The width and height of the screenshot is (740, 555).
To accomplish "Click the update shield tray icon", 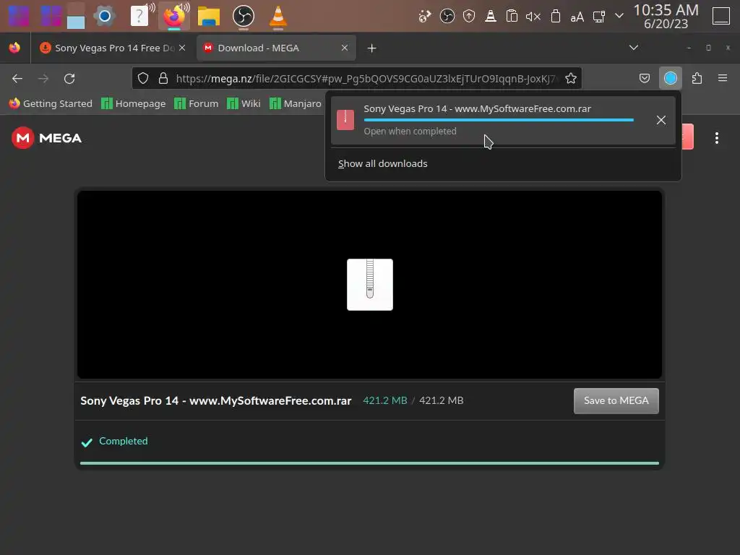I will tap(468, 17).
